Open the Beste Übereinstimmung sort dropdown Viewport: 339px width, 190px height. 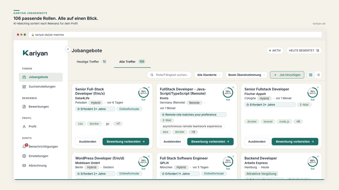pyautogui.click(x=246, y=75)
